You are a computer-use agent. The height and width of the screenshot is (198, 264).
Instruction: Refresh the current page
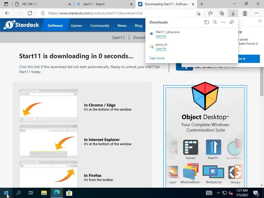pyautogui.click(x=30, y=13)
